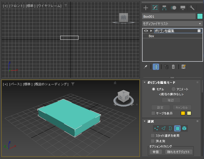Collapse the ポリゴンを編集モード rollout

point(145,82)
